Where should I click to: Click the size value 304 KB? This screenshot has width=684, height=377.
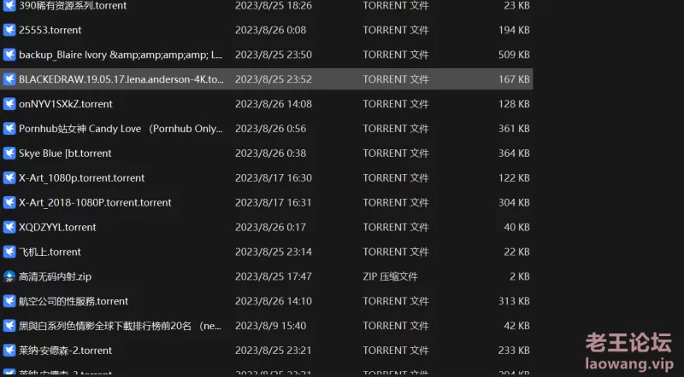(x=514, y=203)
